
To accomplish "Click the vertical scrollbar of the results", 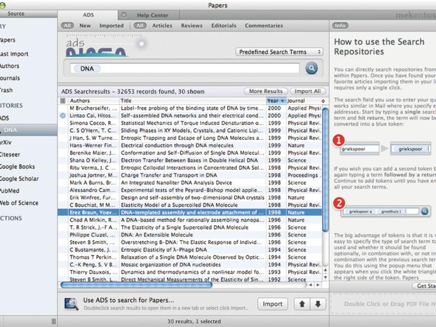I will [x=325, y=170].
